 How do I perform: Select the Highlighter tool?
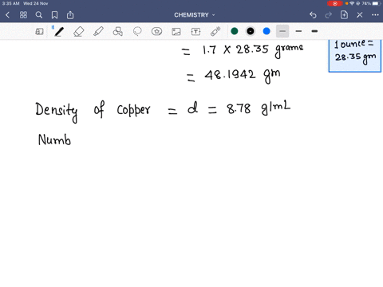(98, 32)
